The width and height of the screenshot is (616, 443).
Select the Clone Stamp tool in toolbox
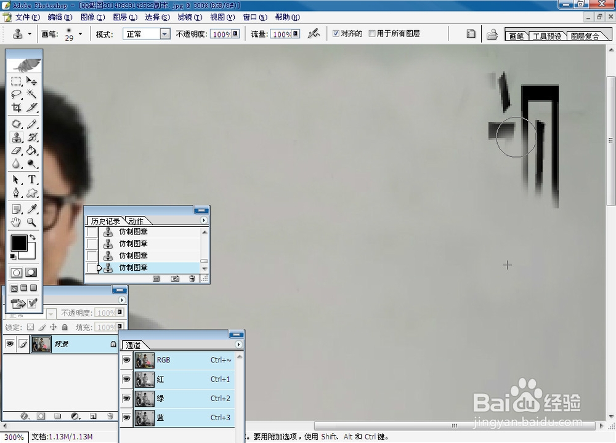16,137
